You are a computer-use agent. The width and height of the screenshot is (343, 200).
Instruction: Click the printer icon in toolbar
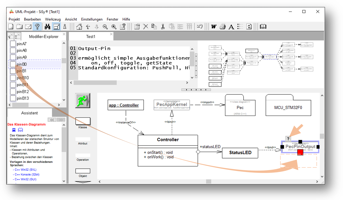(x=223, y=27)
